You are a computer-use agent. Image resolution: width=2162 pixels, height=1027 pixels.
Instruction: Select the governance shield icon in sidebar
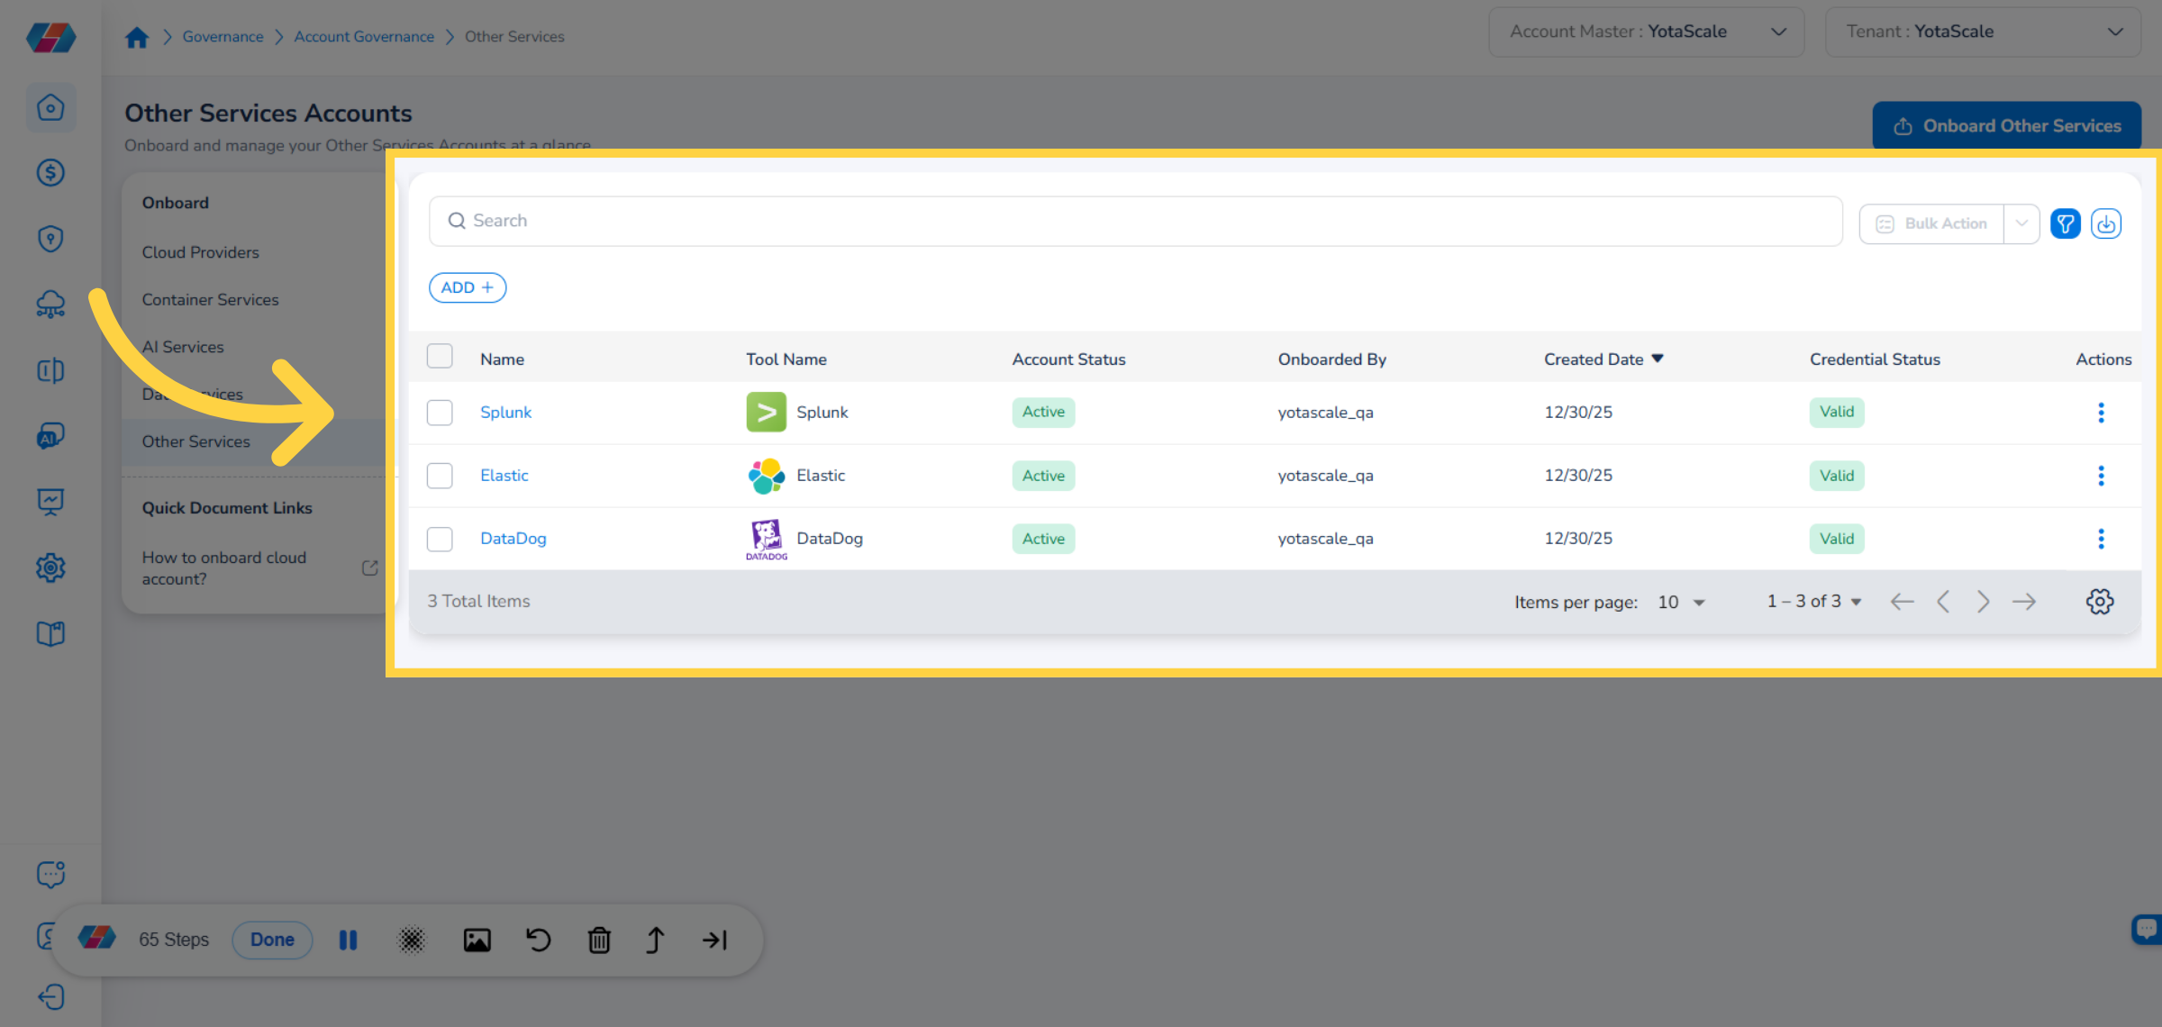coord(50,238)
